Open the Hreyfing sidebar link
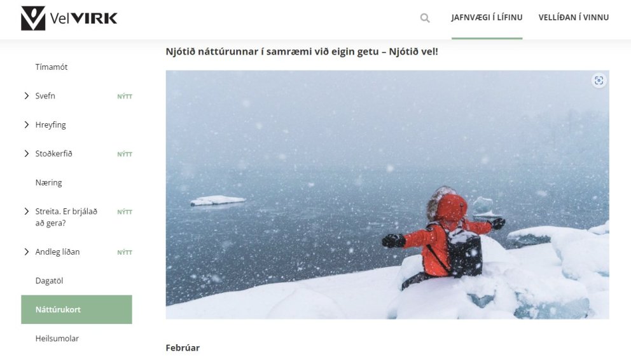The image size is (631, 362). [x=50, y=125]
